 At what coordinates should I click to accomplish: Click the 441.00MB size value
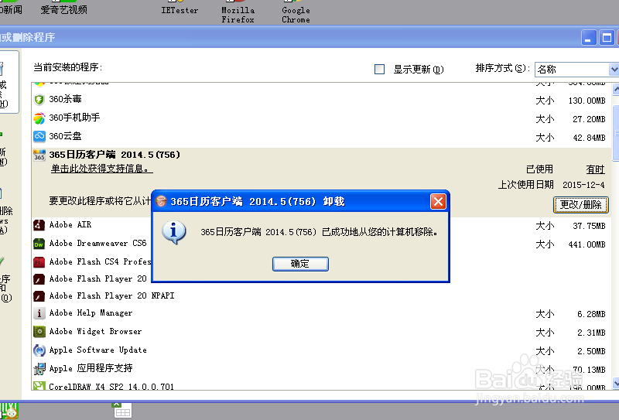[587, 244]
